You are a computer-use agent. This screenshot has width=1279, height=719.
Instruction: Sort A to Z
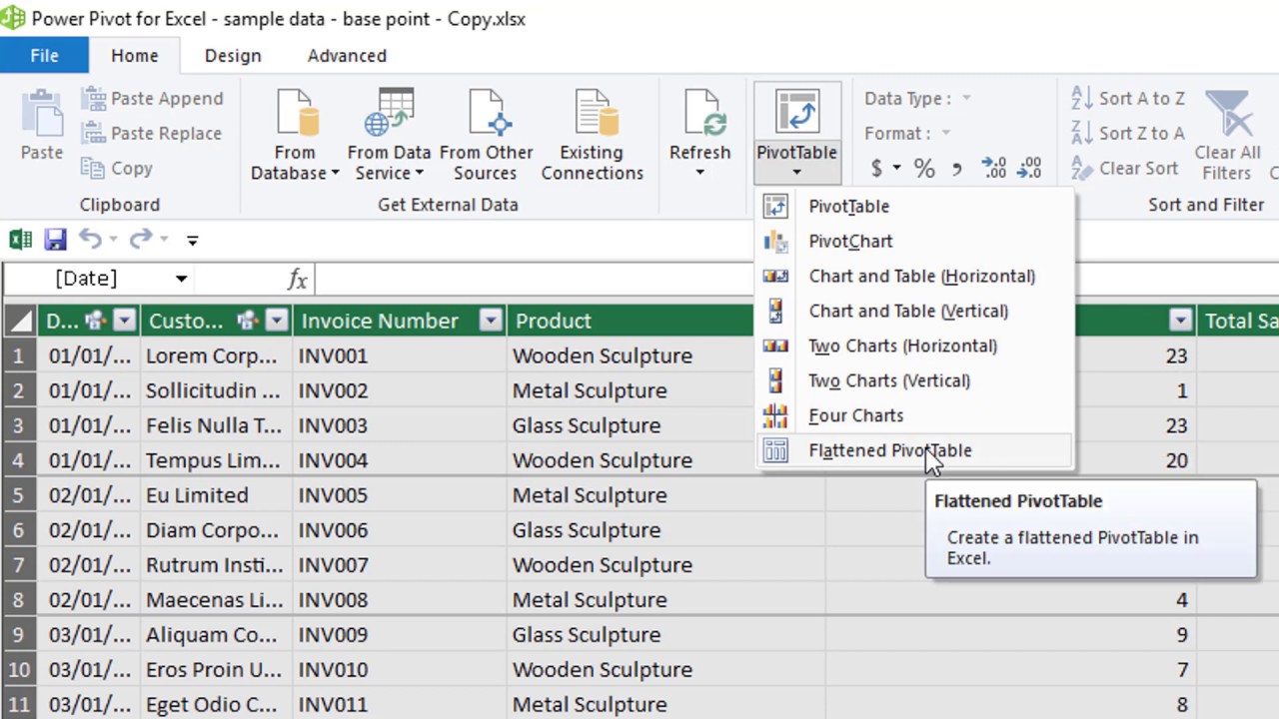point(1128,98)
